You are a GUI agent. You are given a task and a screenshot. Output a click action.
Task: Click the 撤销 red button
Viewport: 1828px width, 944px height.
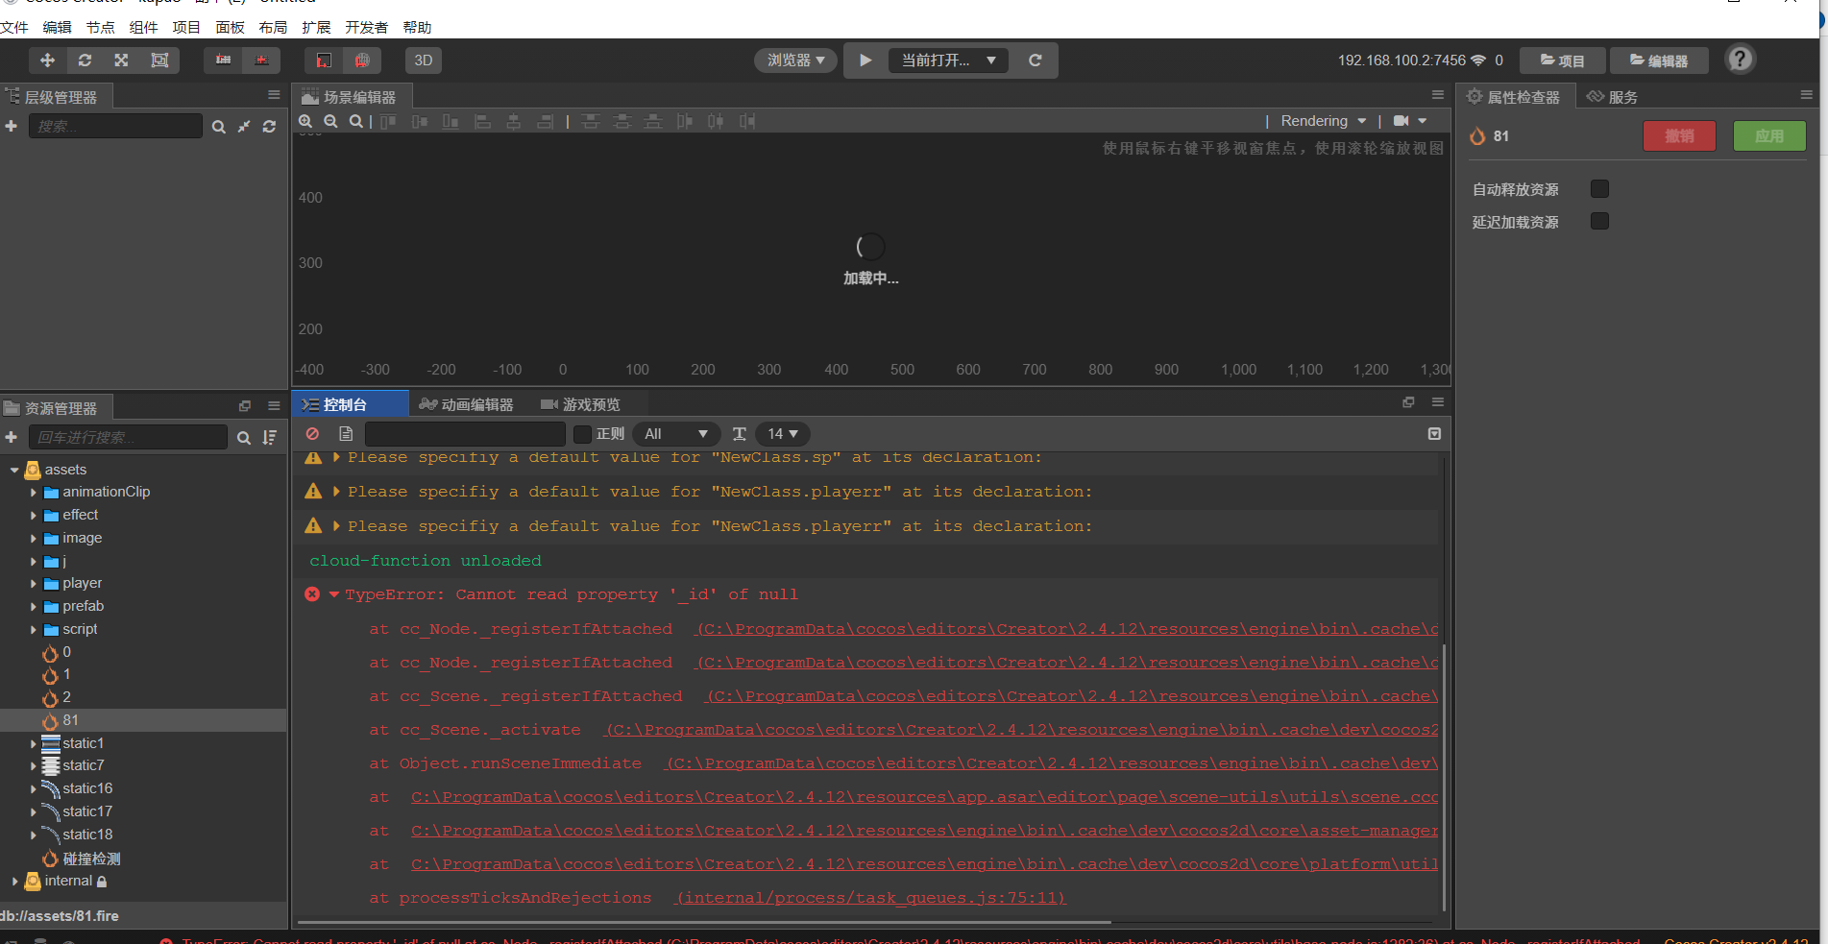[1679, 136]
